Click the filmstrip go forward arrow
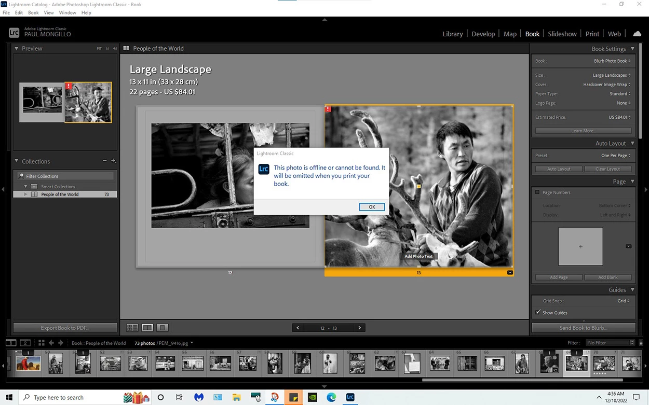 pos(61,343)
